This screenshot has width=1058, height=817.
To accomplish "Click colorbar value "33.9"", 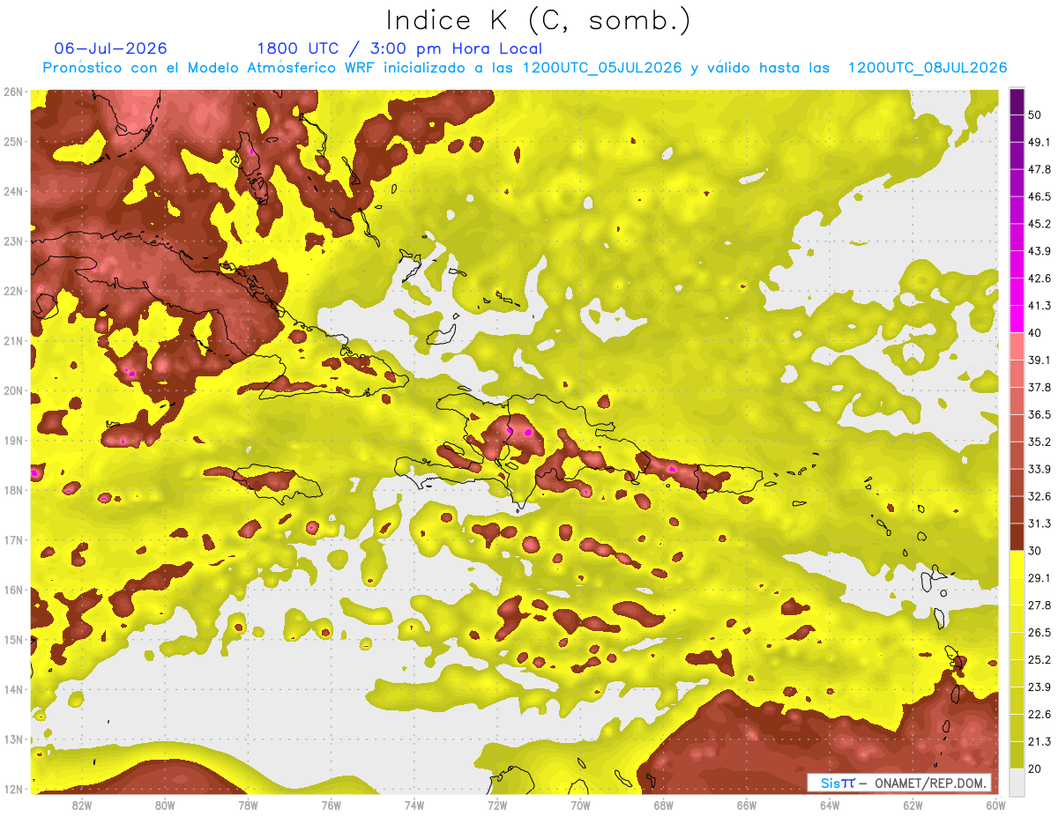I will pyautogui.click(x=1039, y=469).
